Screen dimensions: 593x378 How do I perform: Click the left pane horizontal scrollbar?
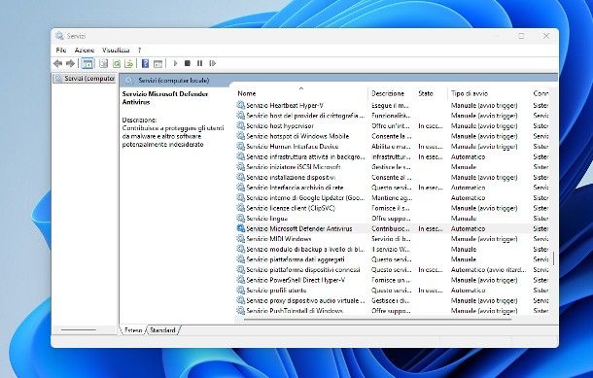79,329
